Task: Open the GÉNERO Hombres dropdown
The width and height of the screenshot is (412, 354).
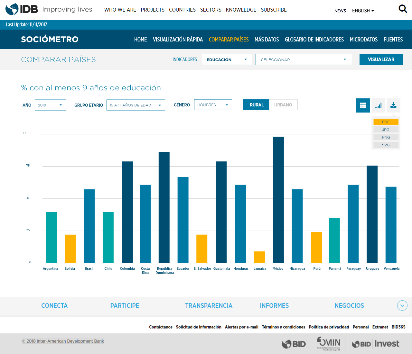Action: (213, 104)
